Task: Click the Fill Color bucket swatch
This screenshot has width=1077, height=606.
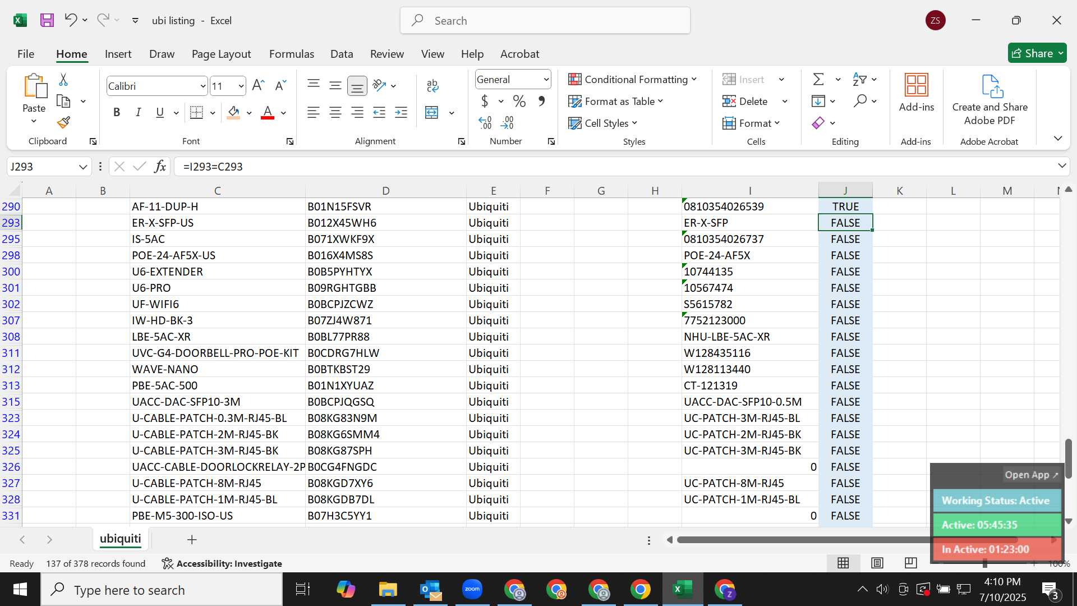Action: [x=234, y=112]
